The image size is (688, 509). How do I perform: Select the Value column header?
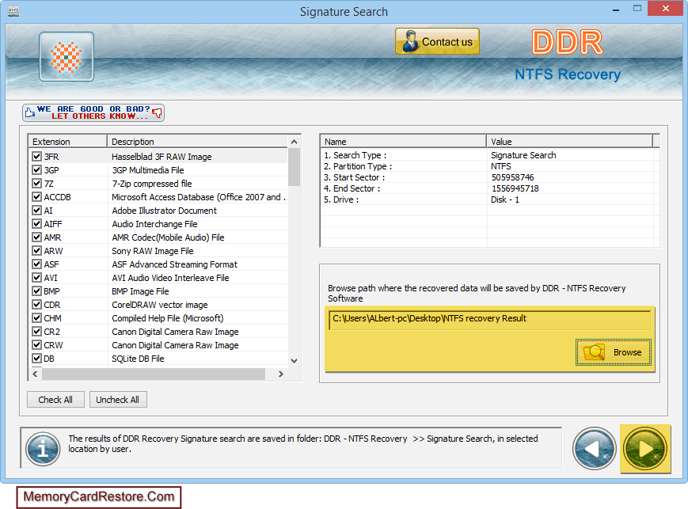pyautogui.click(x=569, y=141)
